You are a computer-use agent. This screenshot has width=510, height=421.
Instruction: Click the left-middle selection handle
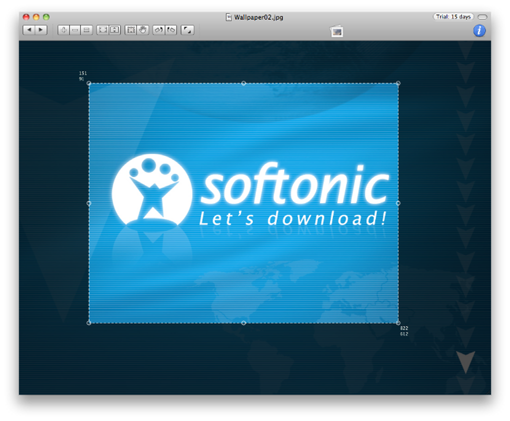(x=89, y=203)
